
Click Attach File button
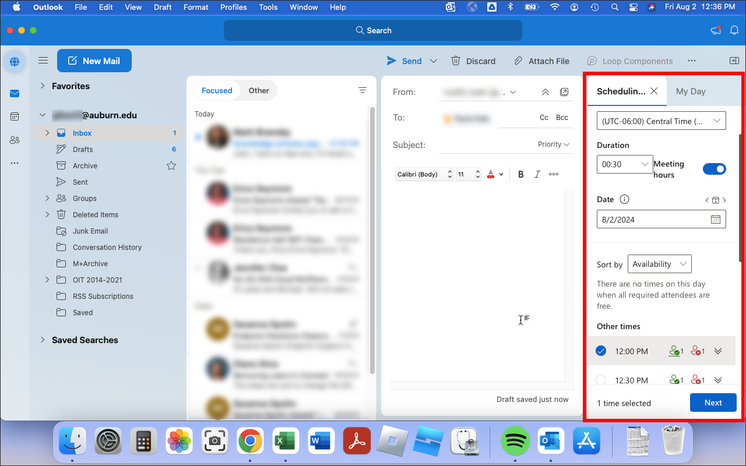click(x=541, y=61)
